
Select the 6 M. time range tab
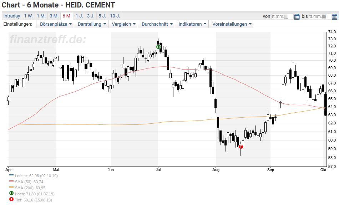[x=67, y=16]
